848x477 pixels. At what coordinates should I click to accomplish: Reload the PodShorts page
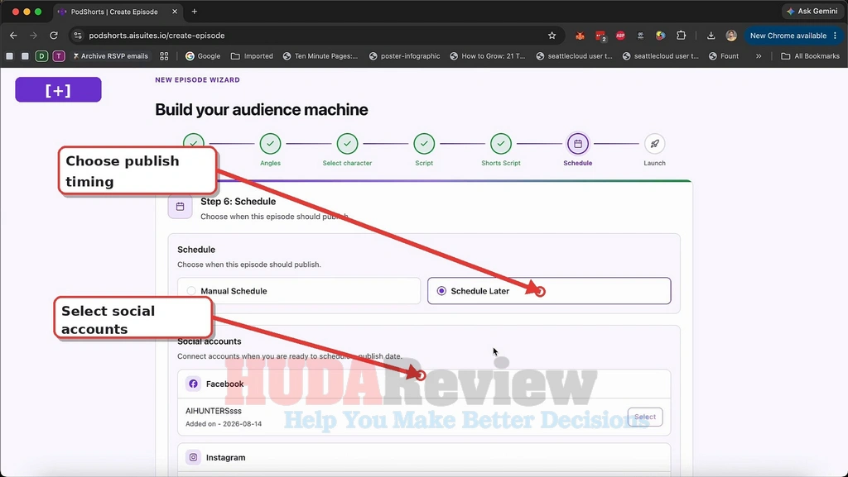click(x=54, y=36)
